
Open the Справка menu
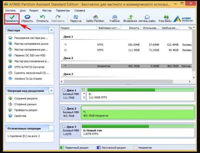coord(80,10)
